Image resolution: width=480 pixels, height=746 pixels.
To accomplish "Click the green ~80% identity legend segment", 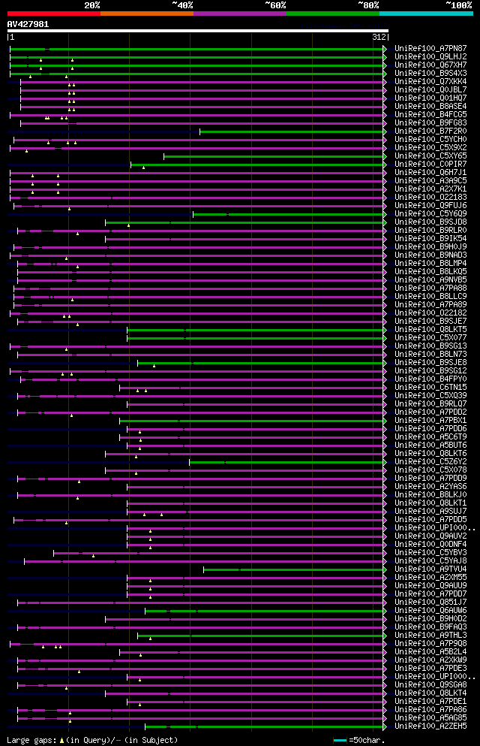I will [333, 14].
